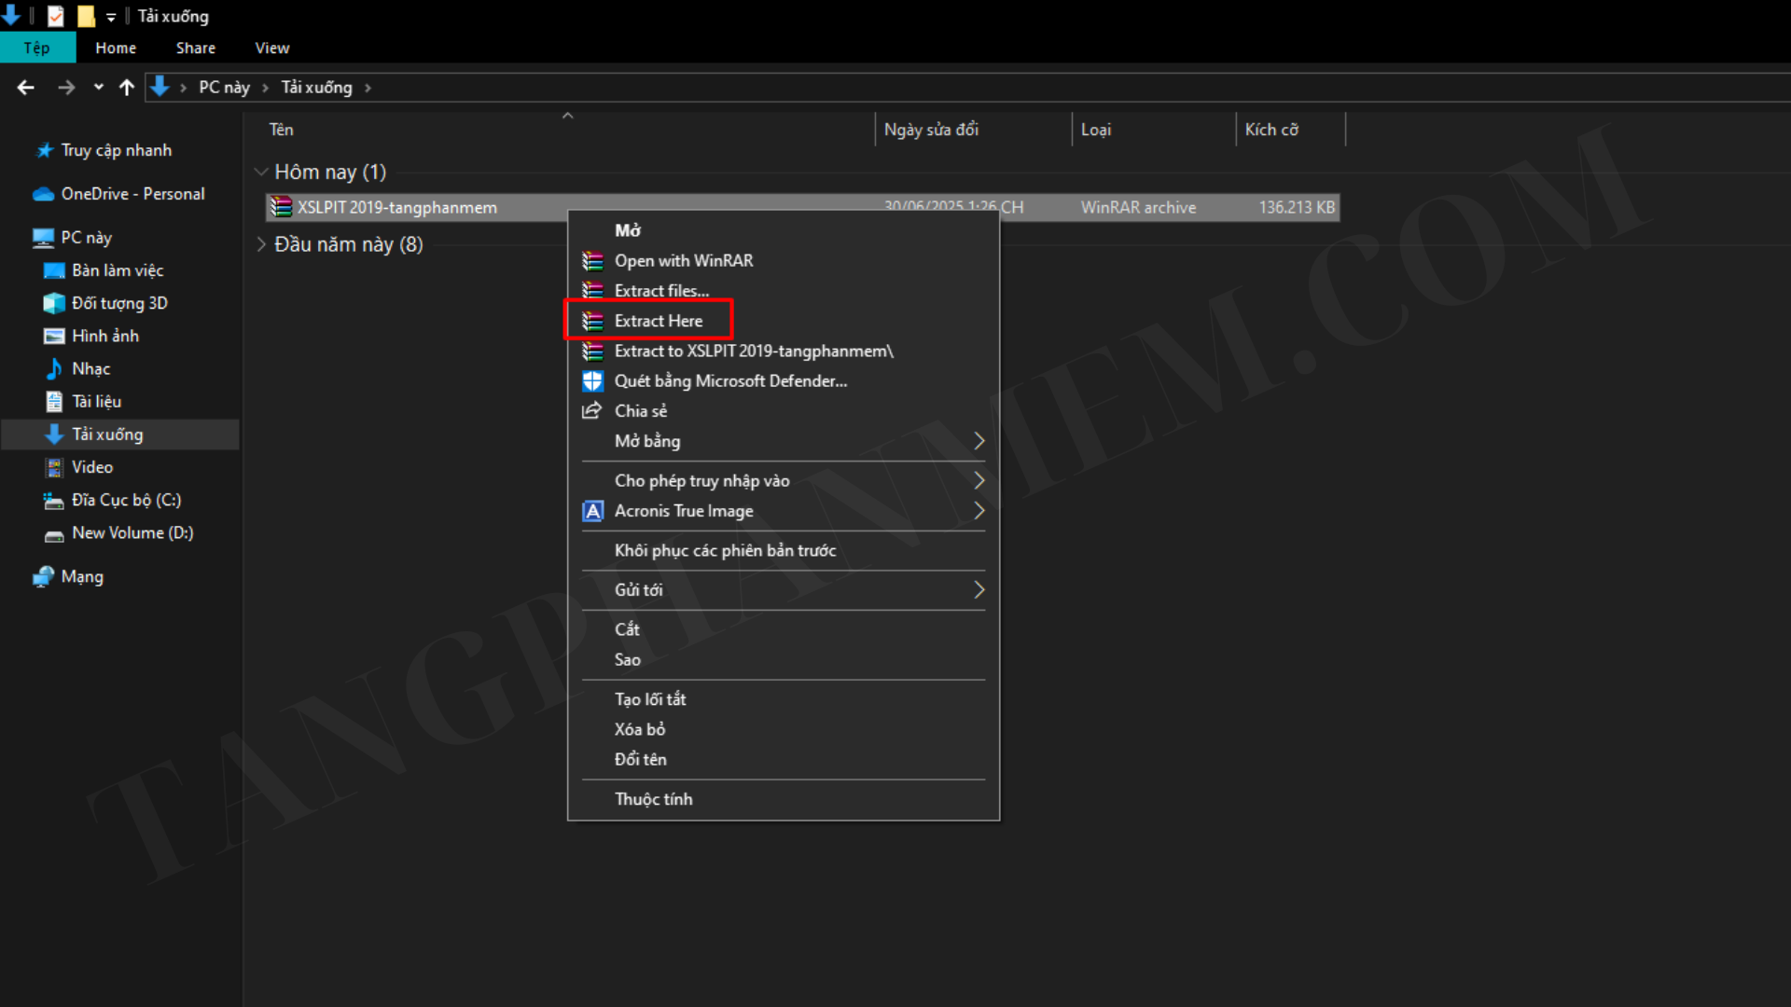Viewport: 1791px width, 1007px height.
Task: Click the Up one level arrow
Action: point(127,88)
